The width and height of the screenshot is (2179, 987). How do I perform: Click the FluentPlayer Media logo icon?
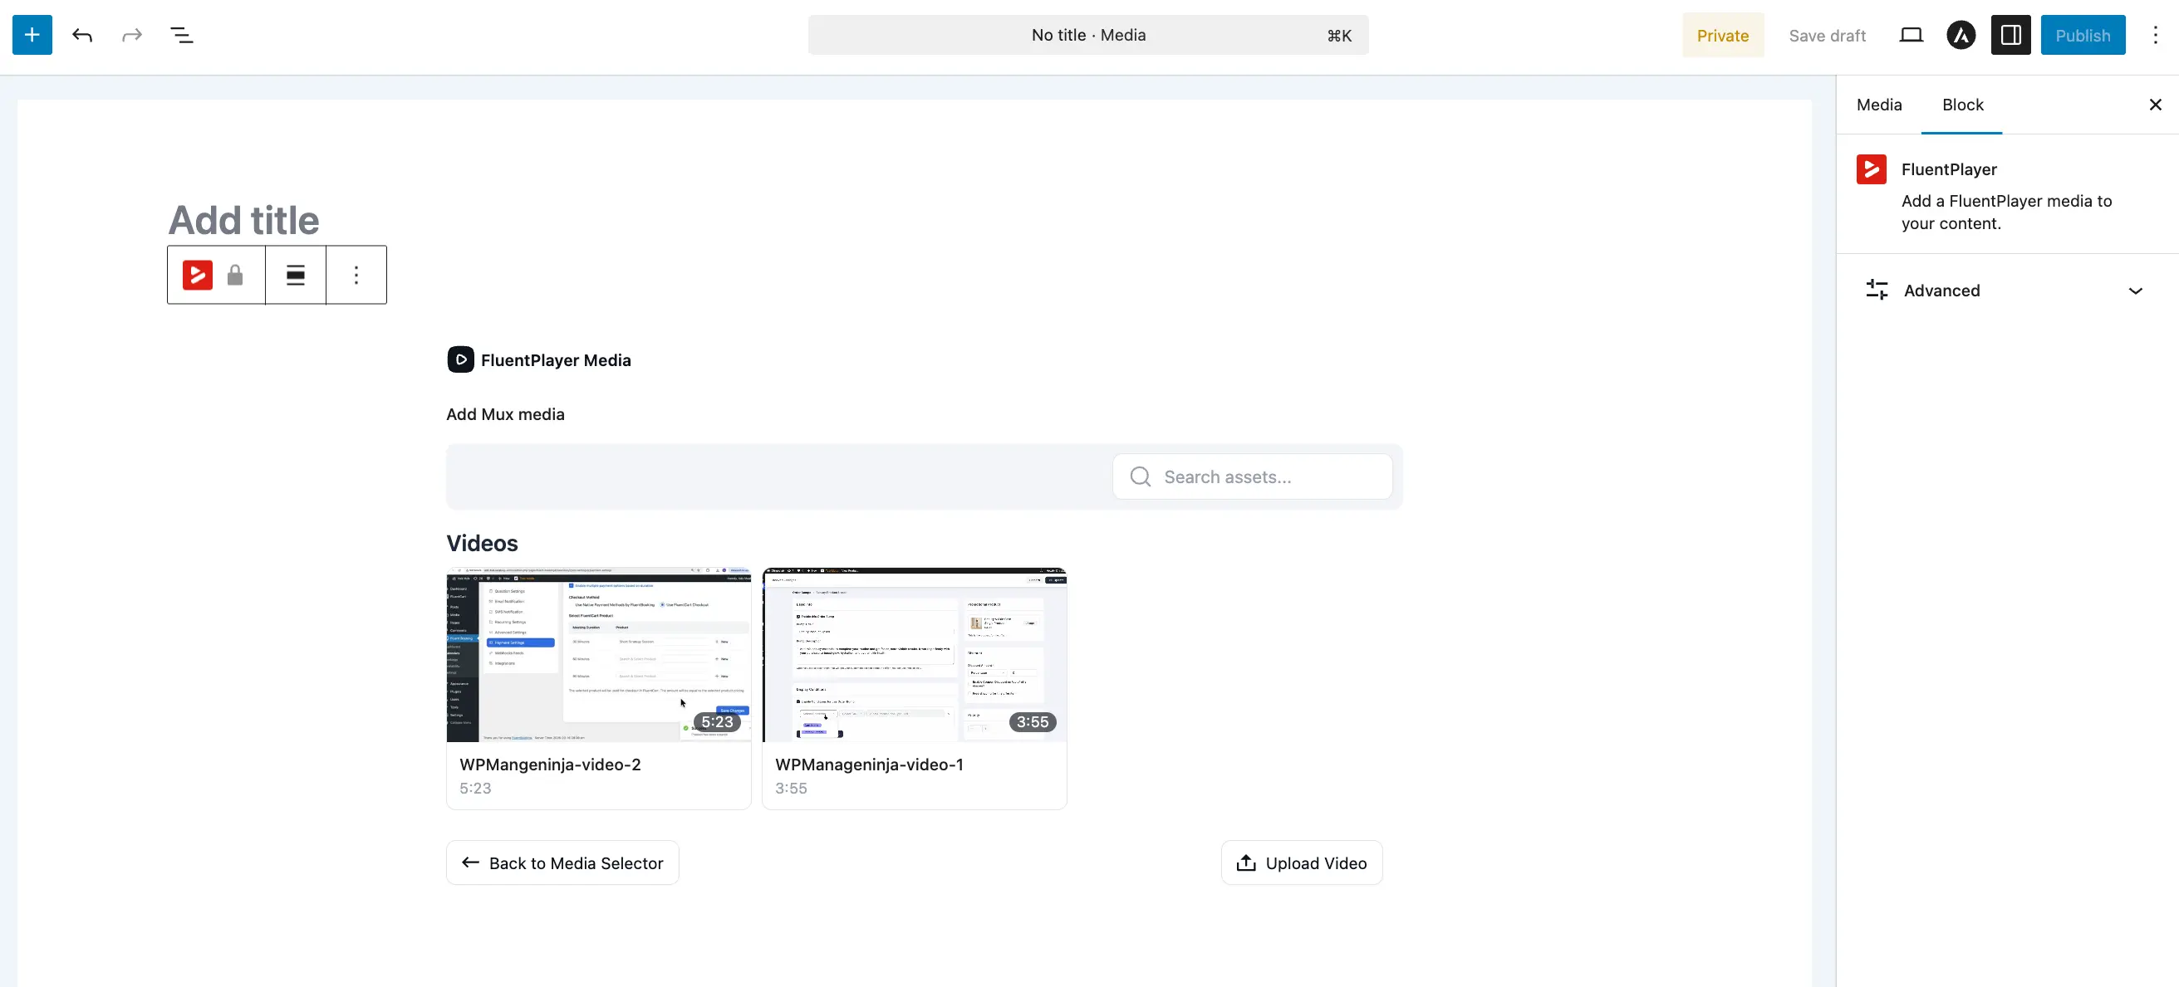click(x=460, y=359)
